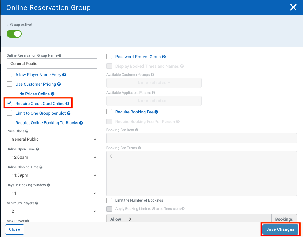
Task: Open Available Customer Groups None selected dropdown
Action: click(x=154, y=83)
